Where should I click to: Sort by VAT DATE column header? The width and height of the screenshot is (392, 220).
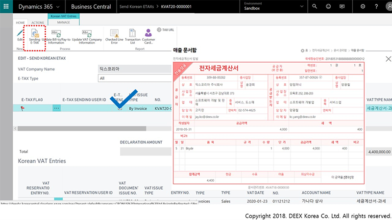[x=255, y=193]
